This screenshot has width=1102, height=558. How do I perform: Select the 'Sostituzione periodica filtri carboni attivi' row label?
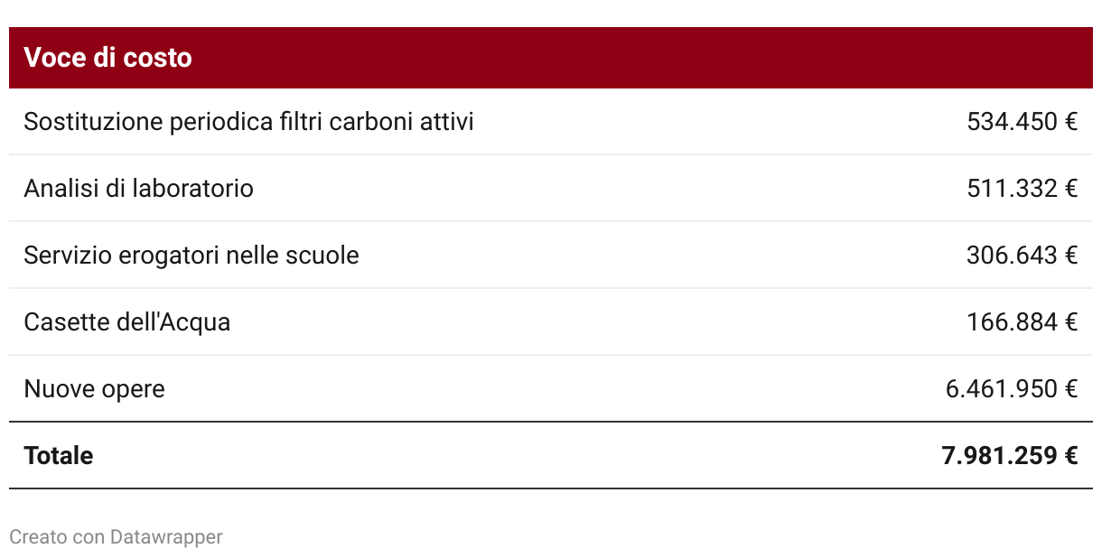pos(248,121)
